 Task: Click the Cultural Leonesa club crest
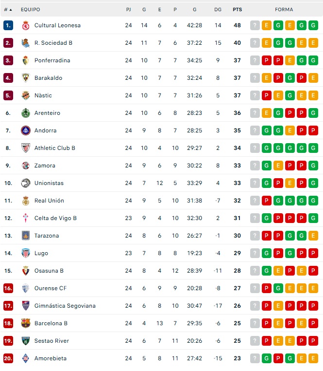[x=26, y=25]
